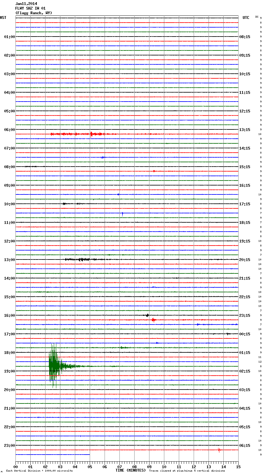263x475 pixels.
Task: Click the red event just below the 16:00 trace
Action: (x=154, y=320)
